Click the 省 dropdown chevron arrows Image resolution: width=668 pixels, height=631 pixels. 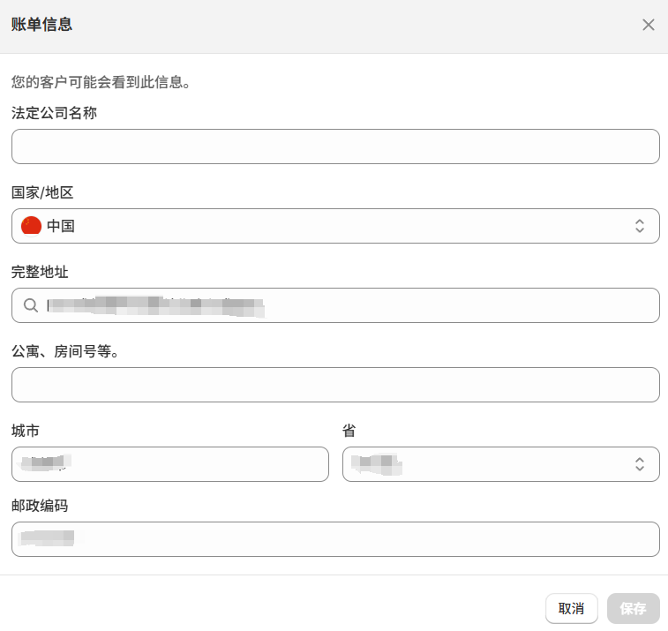[x=640, y=464]
